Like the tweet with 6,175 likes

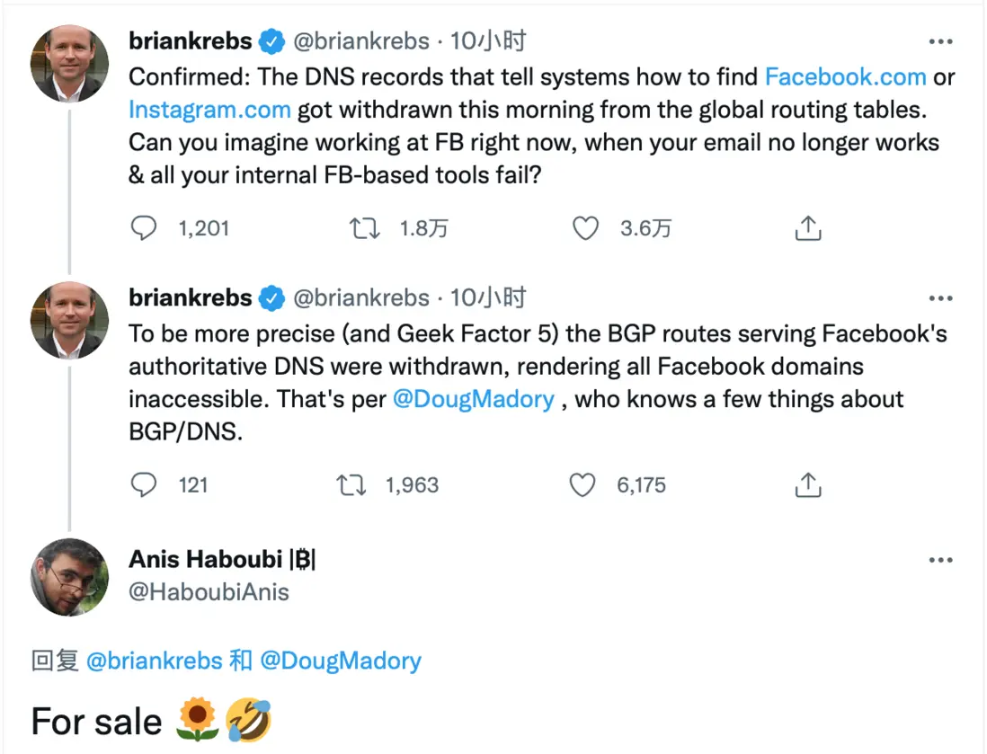pos(583,485)
